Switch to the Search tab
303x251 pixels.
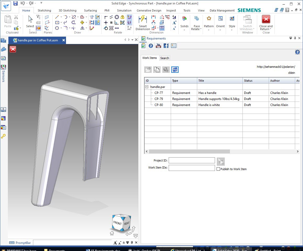[164, 58]
